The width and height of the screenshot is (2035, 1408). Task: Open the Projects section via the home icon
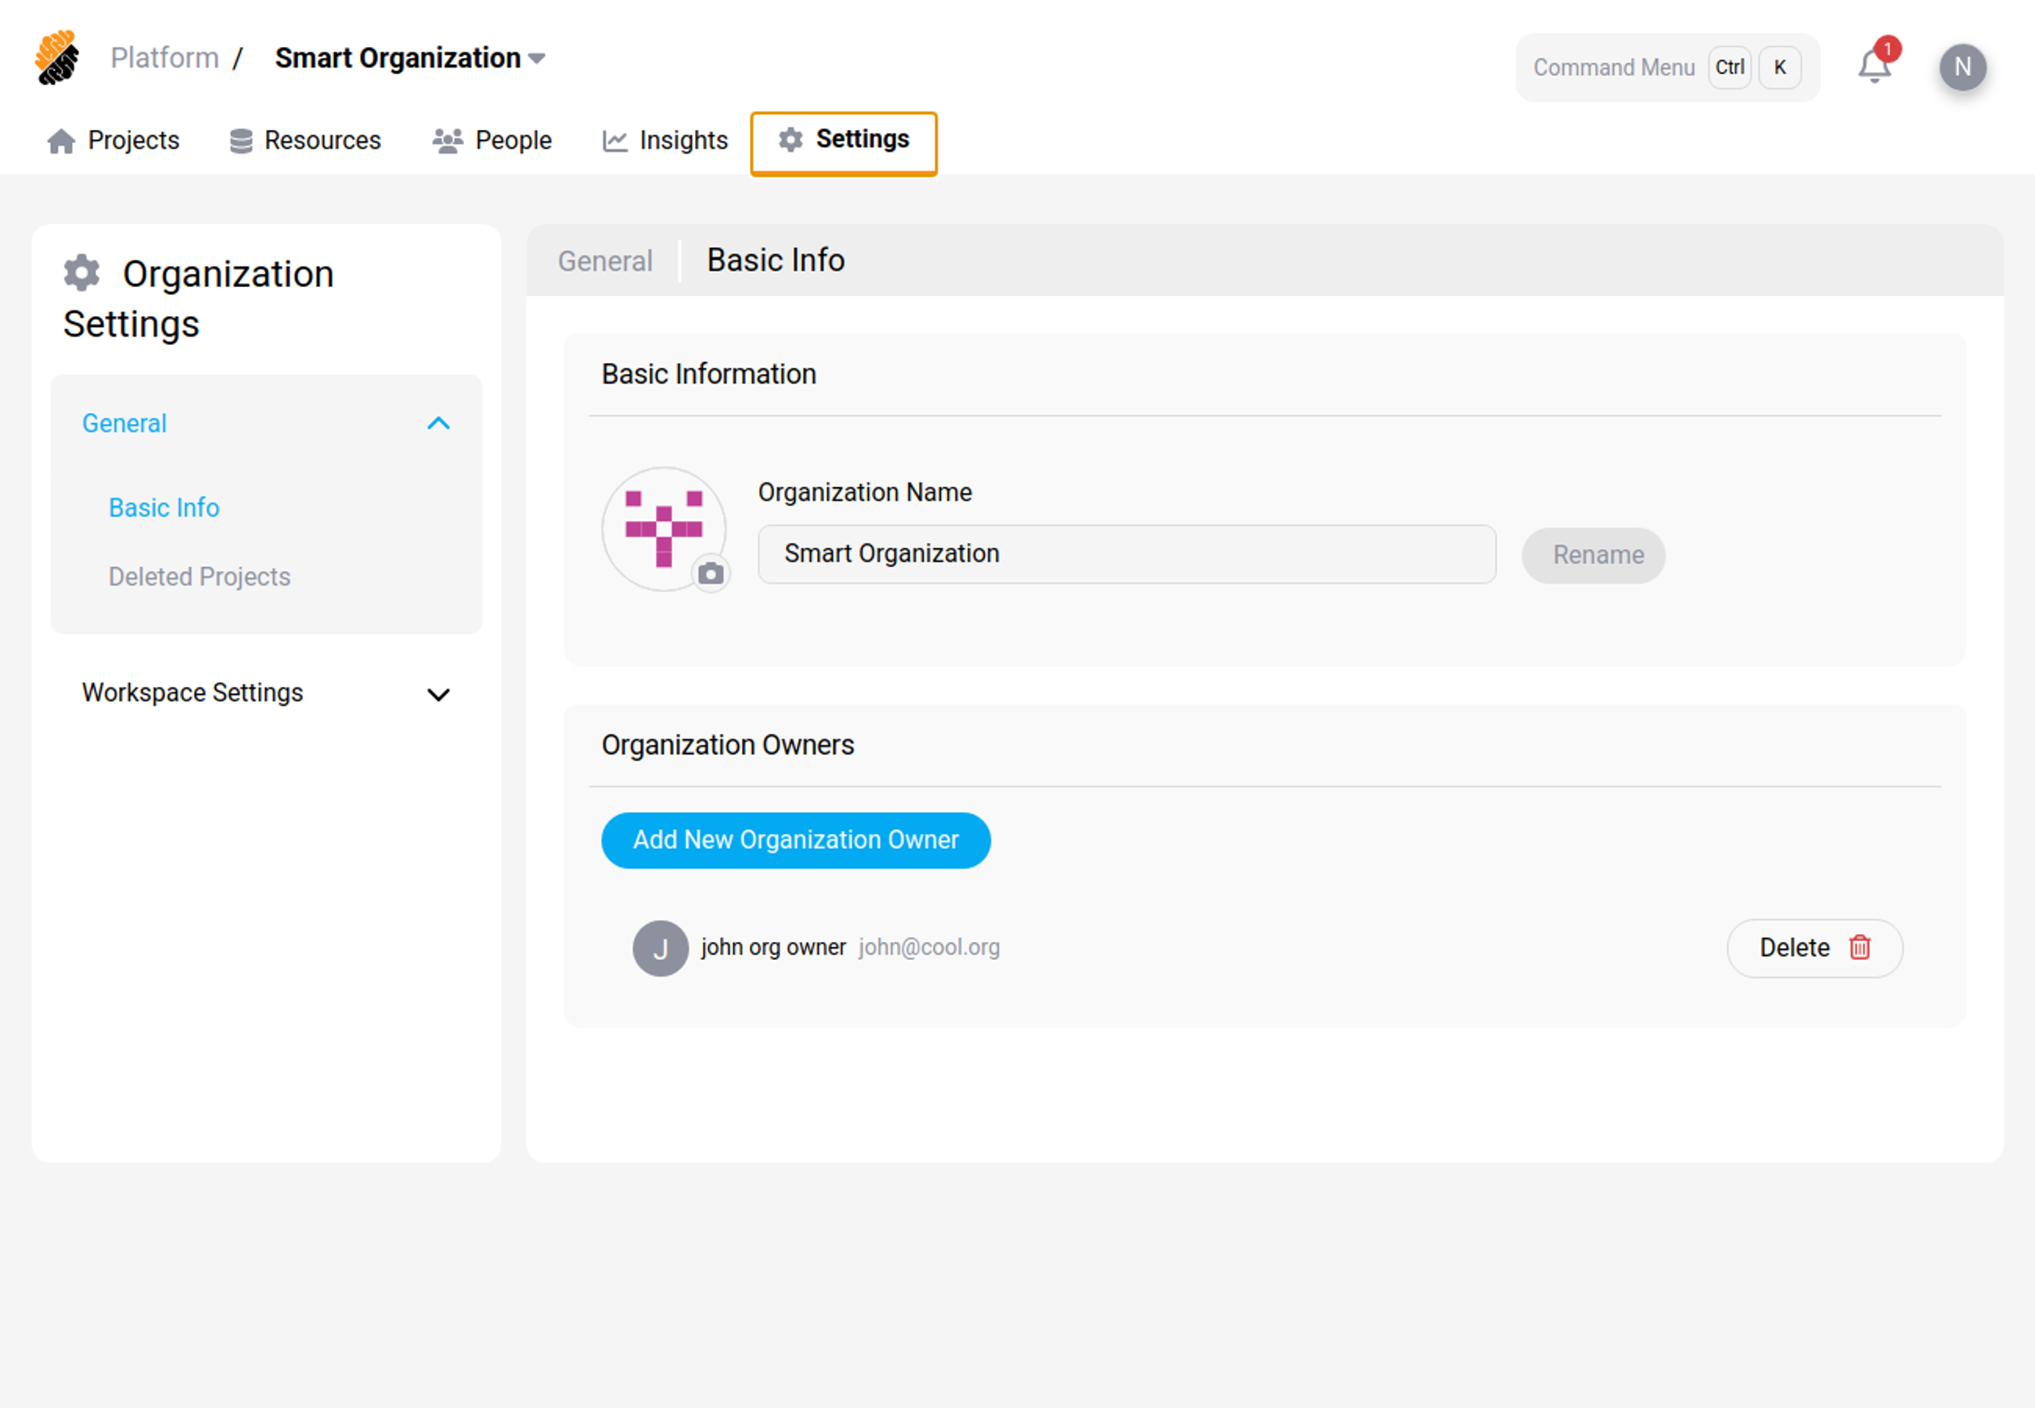pos(61,140)
